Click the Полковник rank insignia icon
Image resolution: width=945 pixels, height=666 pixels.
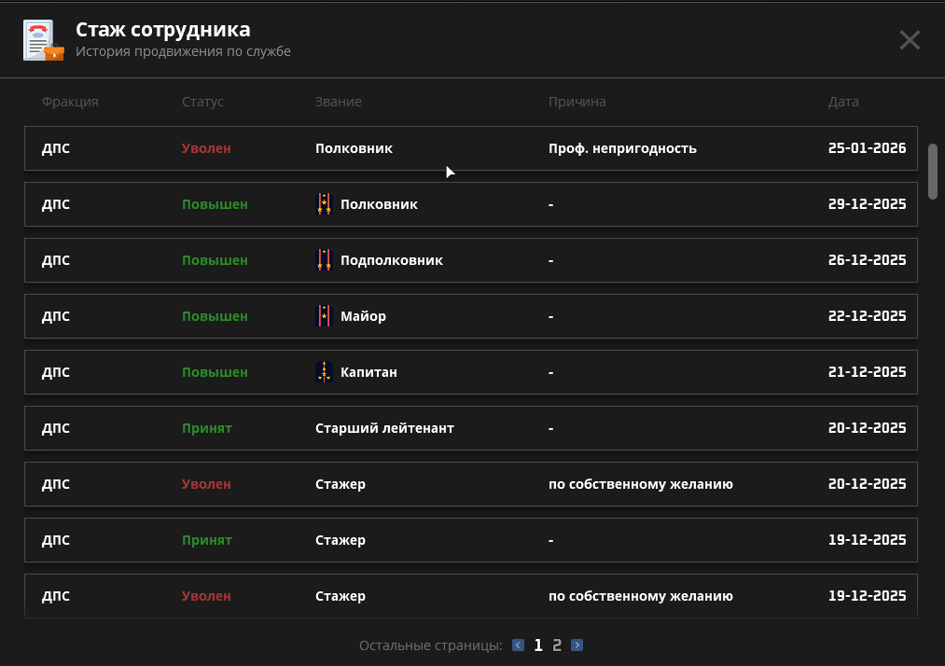coord(324,204)
